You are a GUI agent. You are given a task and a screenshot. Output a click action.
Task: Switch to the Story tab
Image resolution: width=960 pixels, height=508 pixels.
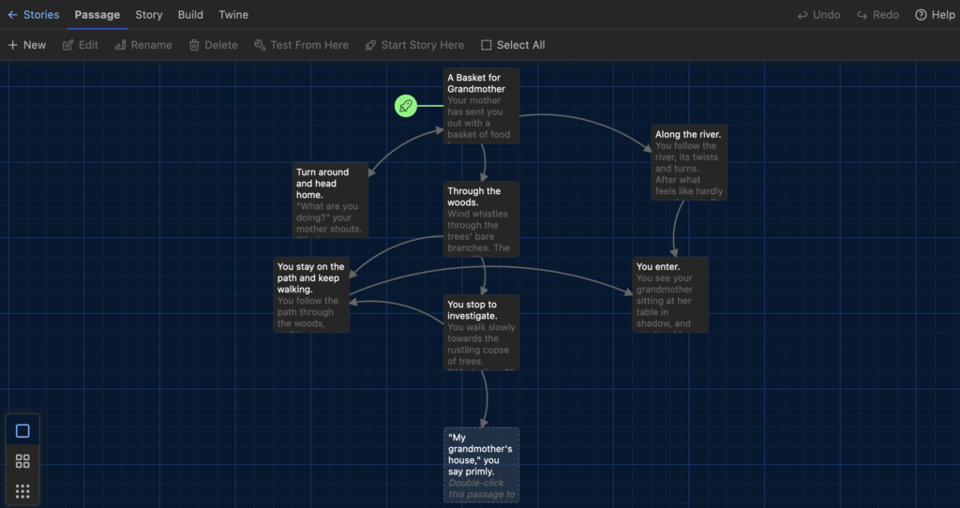(x=149, y=15)
